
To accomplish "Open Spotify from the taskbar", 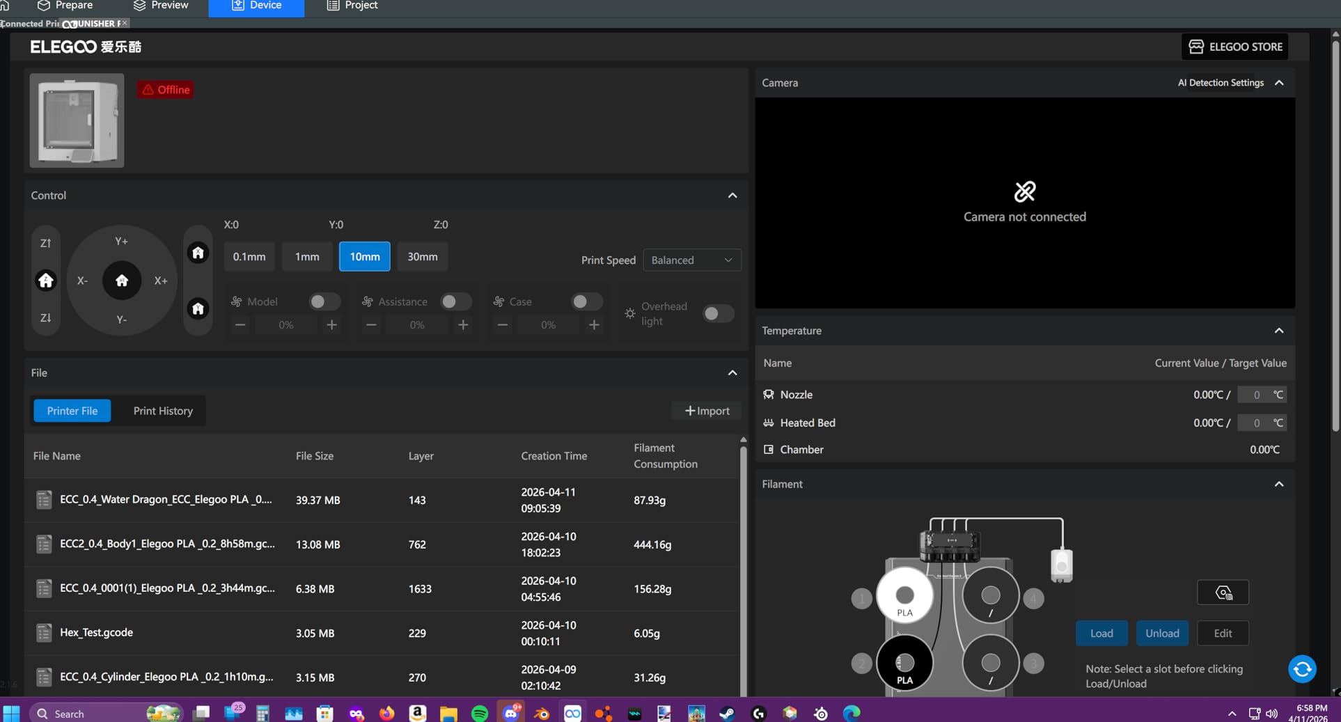I will [x=480, y=714].
